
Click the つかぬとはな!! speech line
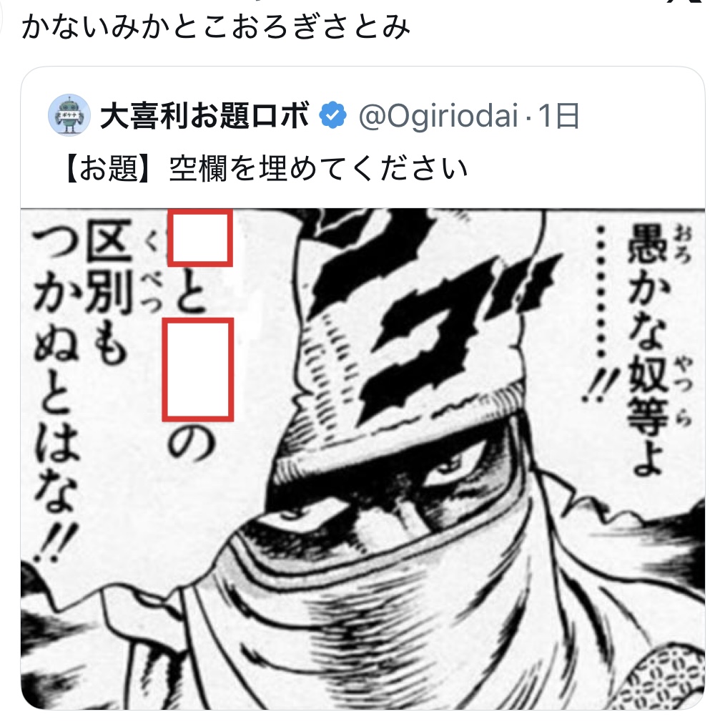(56, 396)
